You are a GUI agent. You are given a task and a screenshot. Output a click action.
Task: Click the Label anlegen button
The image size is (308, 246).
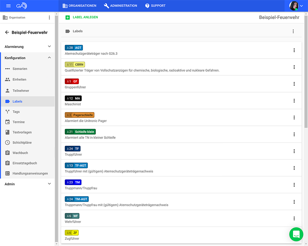point(85,17)
